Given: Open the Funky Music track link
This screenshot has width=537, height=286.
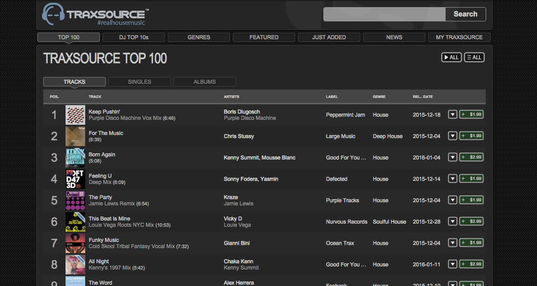Looking at the screenshot, I should (x=104, y=240).
